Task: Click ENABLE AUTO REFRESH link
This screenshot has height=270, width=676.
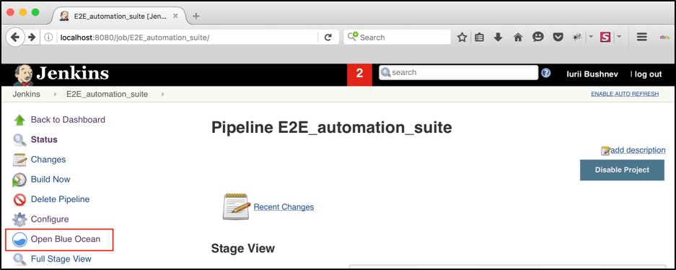Action: 625,94
